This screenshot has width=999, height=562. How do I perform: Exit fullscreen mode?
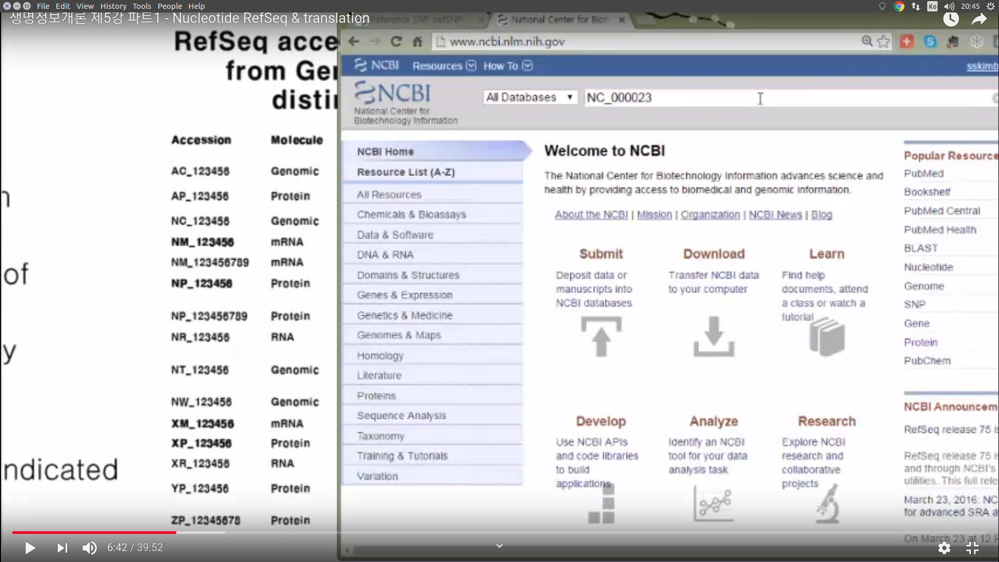pyautogui.click(x=972, y=548)
